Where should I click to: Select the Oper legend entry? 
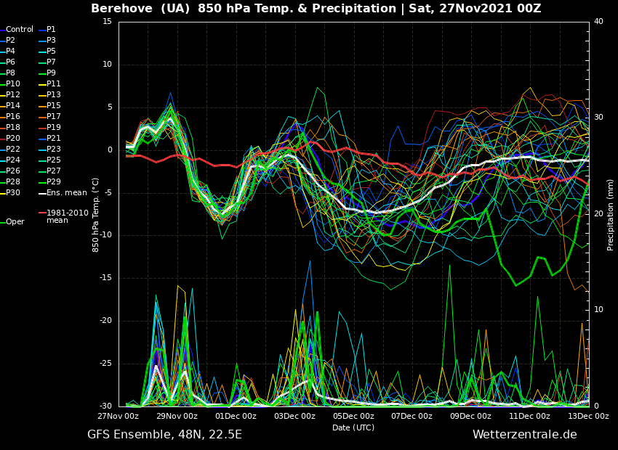point(15,222)
